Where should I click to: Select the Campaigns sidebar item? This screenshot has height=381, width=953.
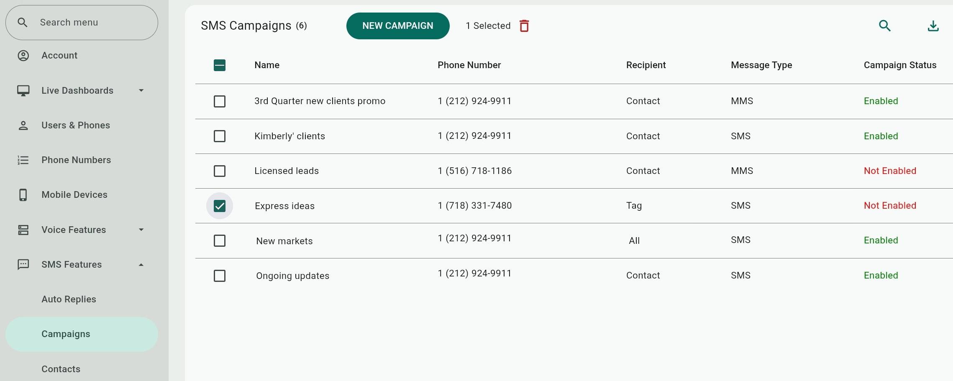(x=82, y=334)
